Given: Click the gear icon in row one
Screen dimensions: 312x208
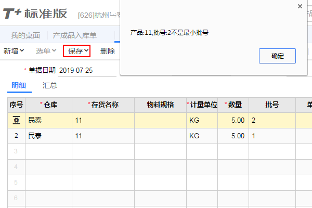Looking at the screenshot, I should point(16,120).
